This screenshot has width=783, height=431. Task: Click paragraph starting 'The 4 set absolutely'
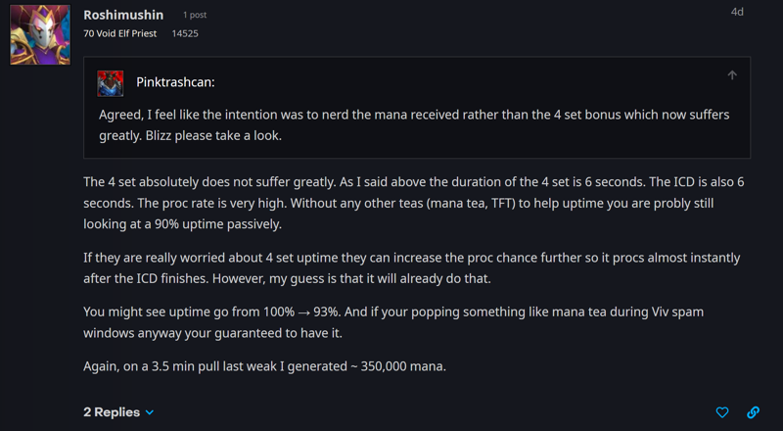413,203
